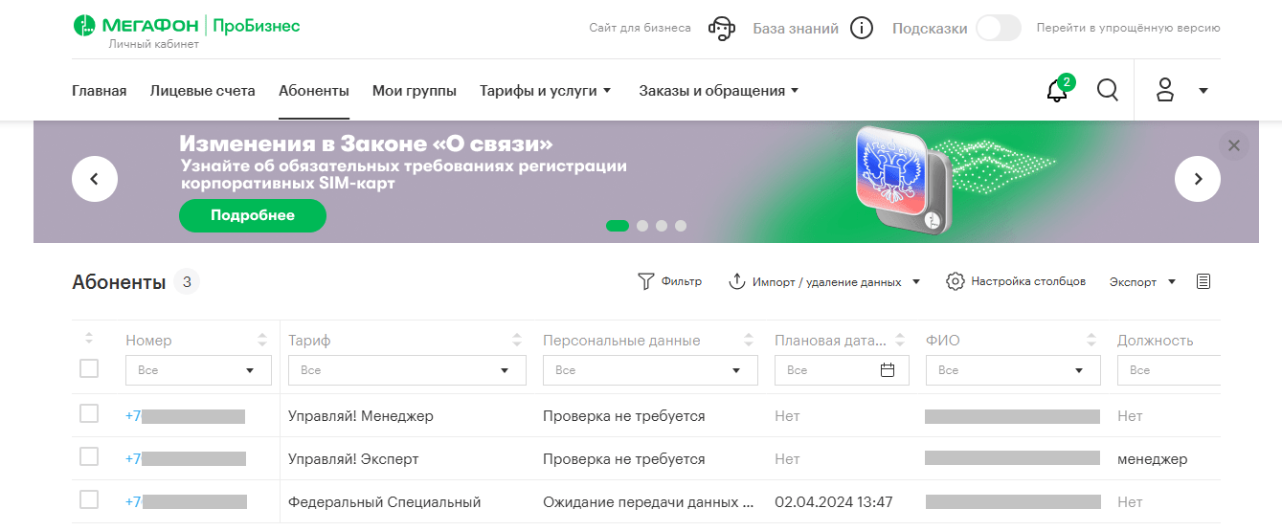Sort by Плановая дата column arrows
The height and width of the screenshot is (531, 1282).
click(900, 340)
